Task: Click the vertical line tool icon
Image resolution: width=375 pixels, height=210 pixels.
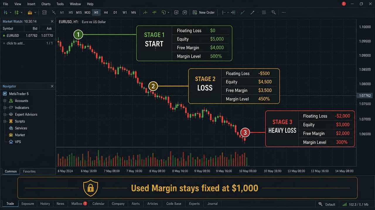Action: 224,13
